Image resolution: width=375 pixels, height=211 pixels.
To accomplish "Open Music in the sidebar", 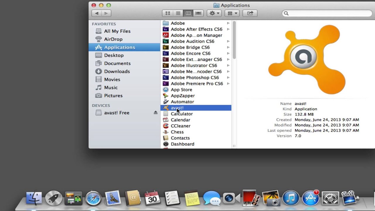I will point(125,88).
